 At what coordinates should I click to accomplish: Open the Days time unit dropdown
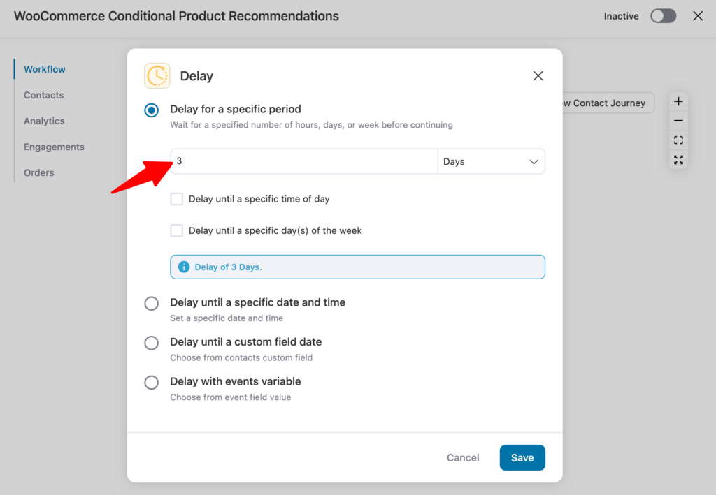pyautogui.click(x=492, y=161)
